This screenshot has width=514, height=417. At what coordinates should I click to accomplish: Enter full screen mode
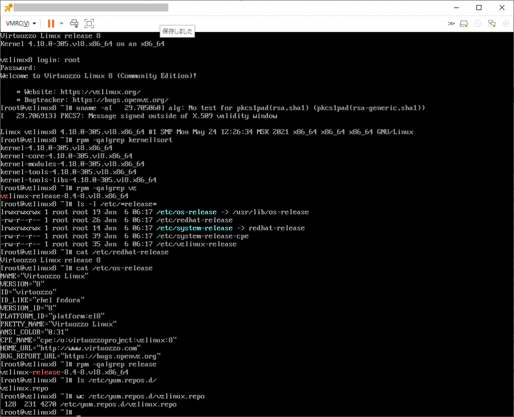click(89, 23)
